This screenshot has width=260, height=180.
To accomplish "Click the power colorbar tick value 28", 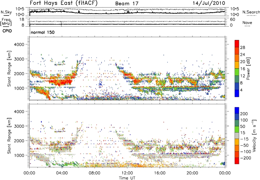I will tap(242, 47).
